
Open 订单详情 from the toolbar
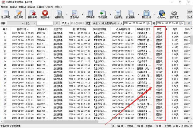point(90,13)
